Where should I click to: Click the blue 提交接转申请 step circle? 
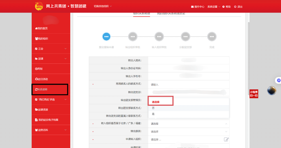pyautogui.click(x=106, y=36)
